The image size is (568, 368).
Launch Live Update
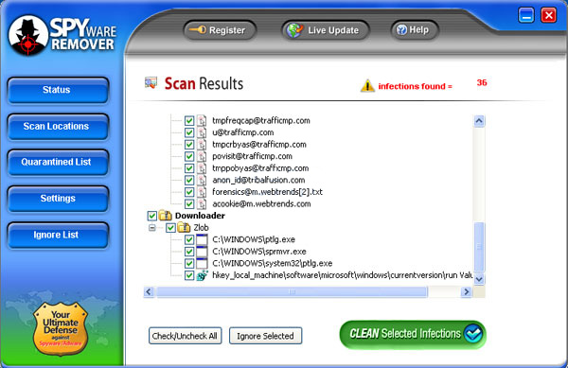[326, 30]
